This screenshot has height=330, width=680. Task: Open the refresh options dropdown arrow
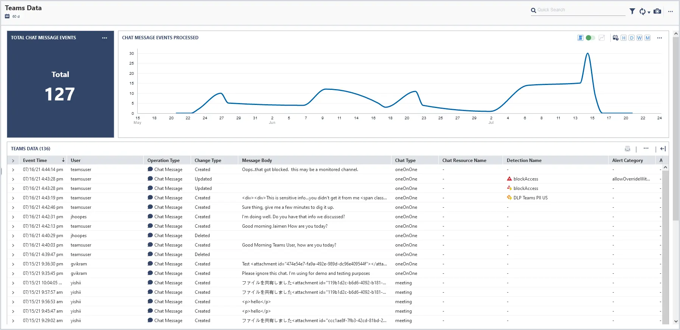pos(649,12)
